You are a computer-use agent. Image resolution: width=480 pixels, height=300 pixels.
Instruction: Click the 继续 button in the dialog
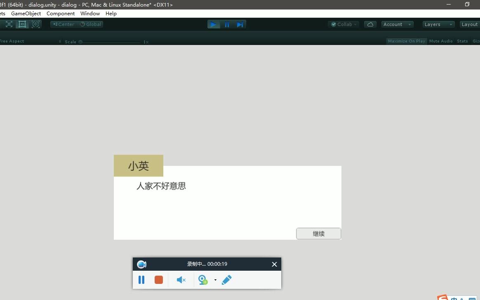[x=318, y=233]
